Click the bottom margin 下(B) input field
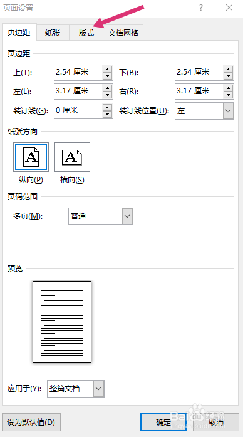Image resolution: width=243 pixels, height=437 pixels. coord(199,73)
